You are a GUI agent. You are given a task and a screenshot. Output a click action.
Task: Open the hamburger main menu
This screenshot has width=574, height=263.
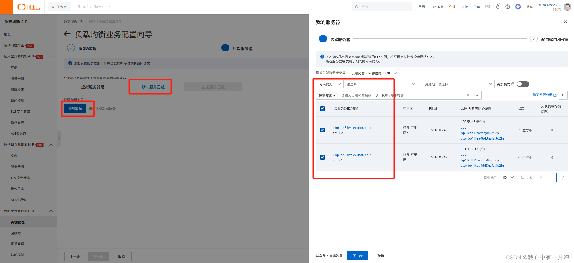(x=7, y=7)
